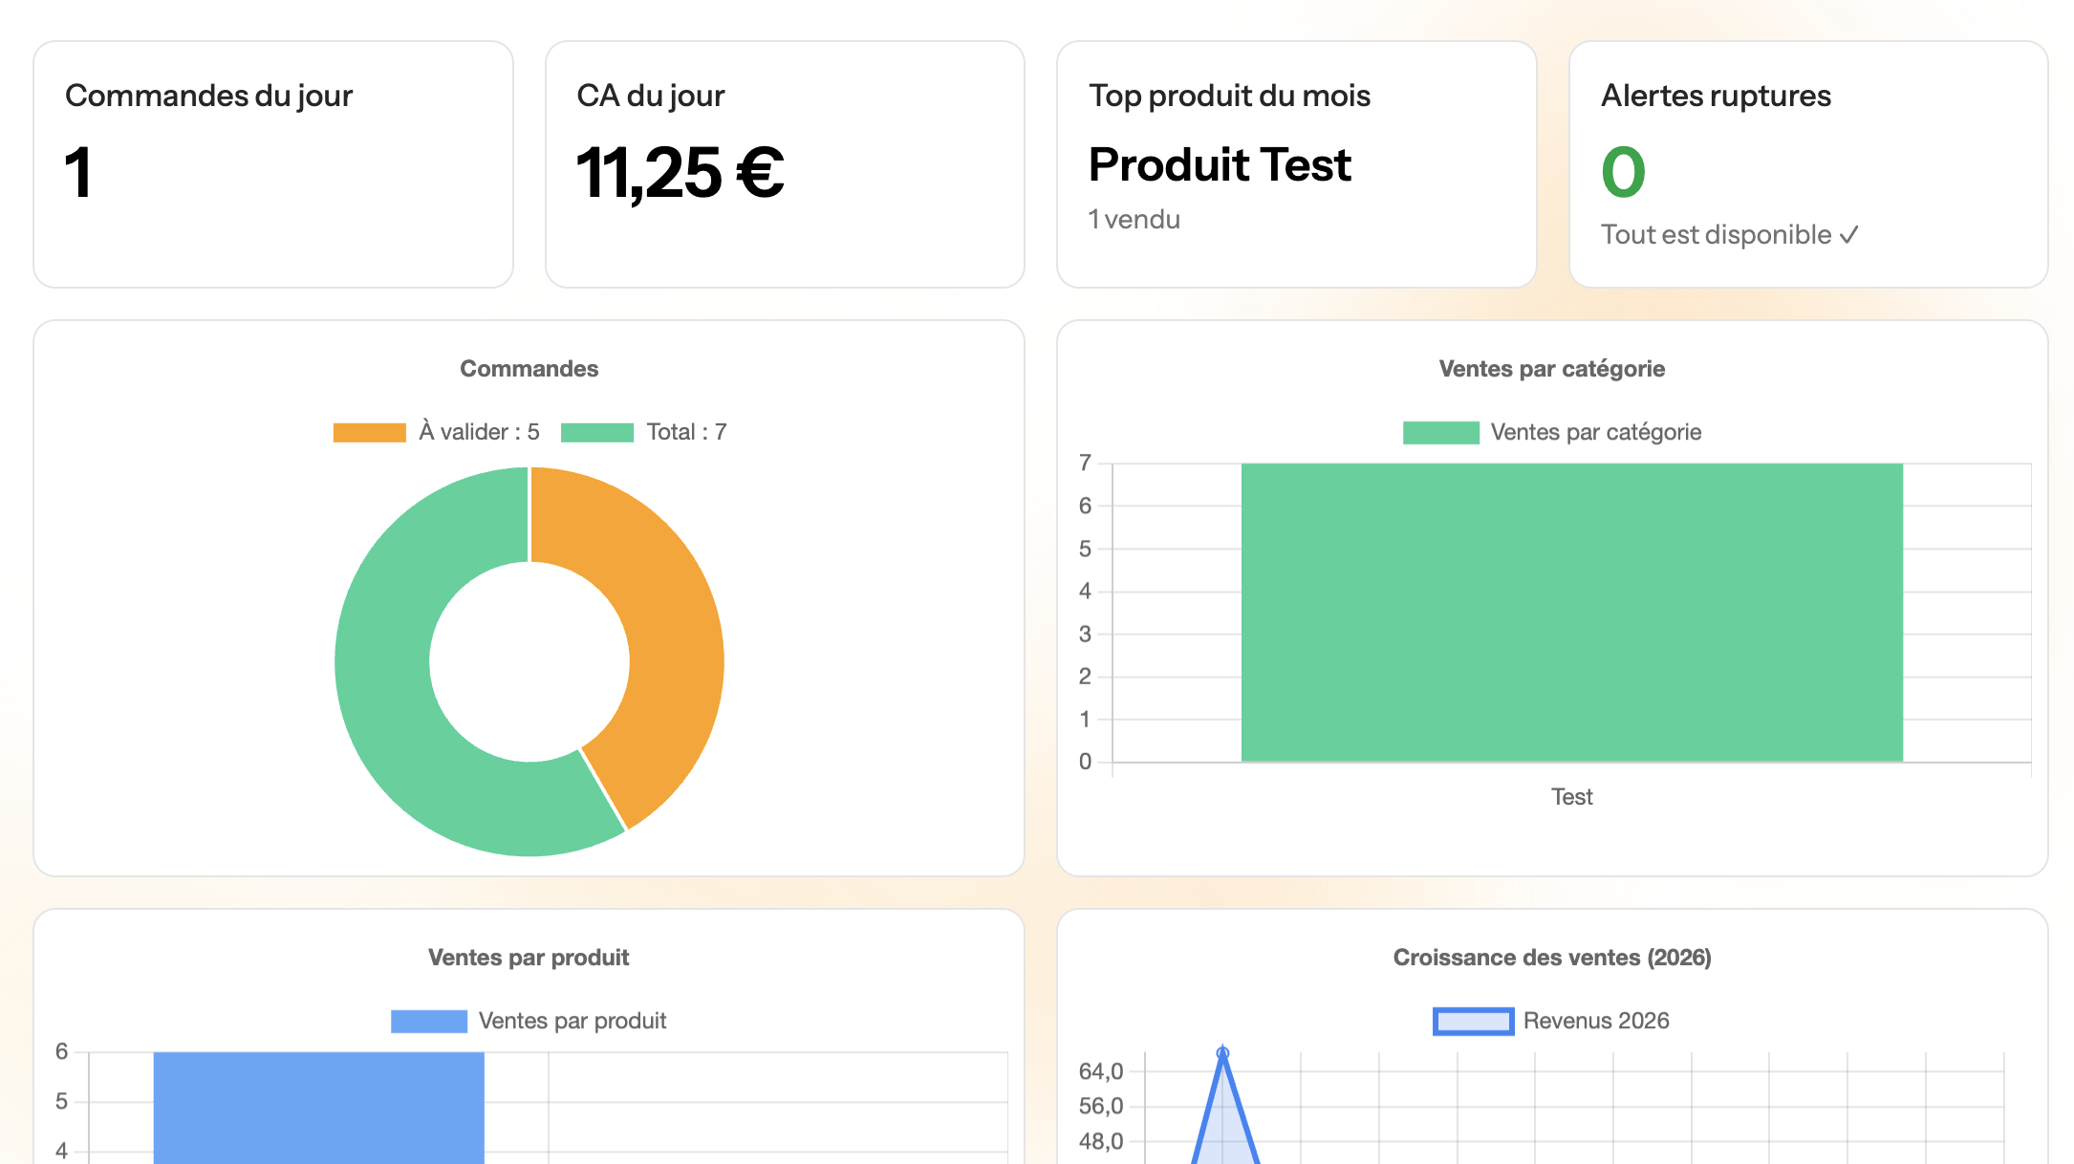
Task: Click the green bar above the 'Test' label
Action: coord(1571,612)
